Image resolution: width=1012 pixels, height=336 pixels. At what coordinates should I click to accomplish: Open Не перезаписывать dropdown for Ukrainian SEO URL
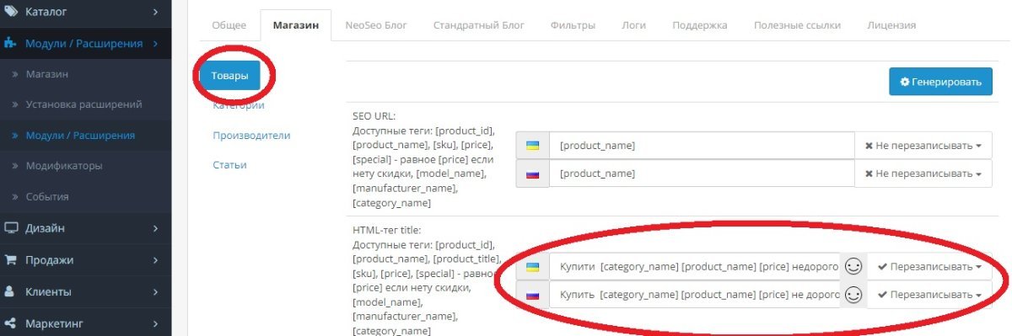coord(923,146)
